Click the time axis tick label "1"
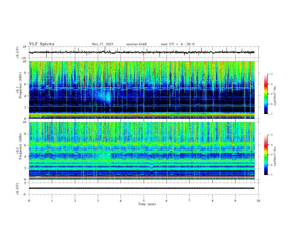Image resolution: width=291 pixels, height=225 pixels. 52,201
